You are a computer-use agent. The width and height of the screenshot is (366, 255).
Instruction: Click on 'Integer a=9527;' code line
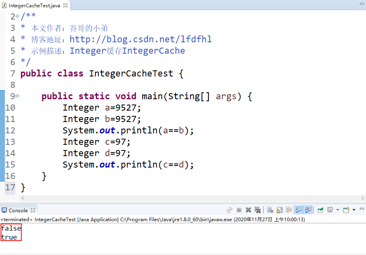pyautogui.click(x=102, y=108)
